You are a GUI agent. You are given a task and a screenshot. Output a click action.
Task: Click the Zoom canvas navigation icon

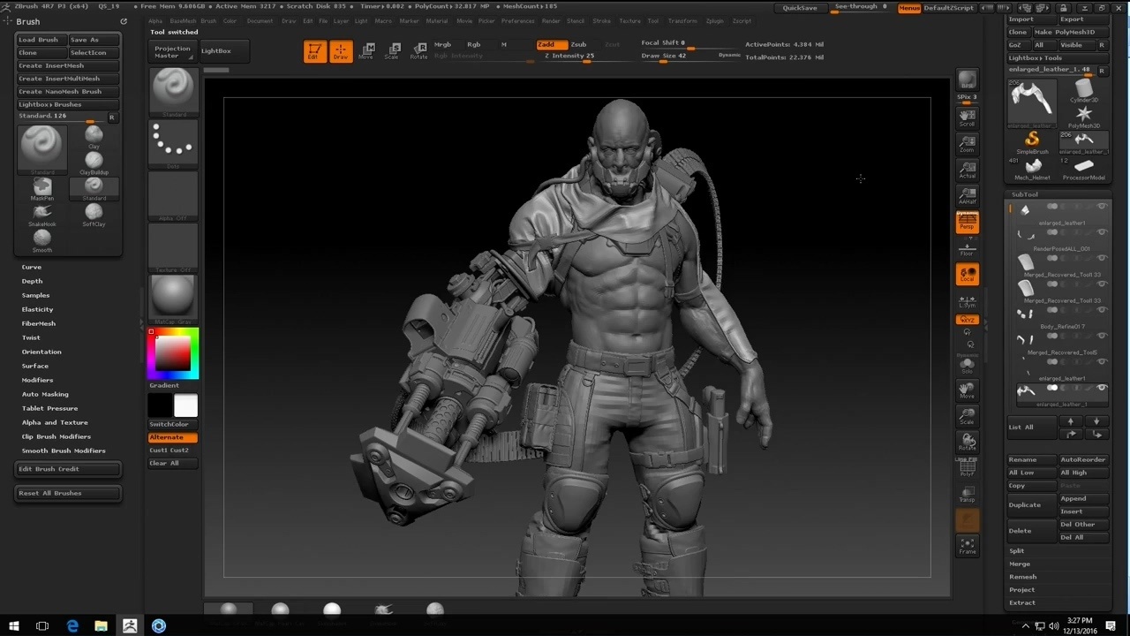point(968,144)
